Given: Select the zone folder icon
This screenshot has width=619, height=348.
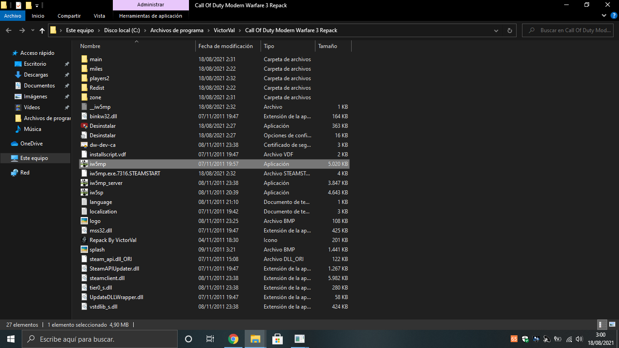Looking at the screenshot, I should click(x=84, y=97).
